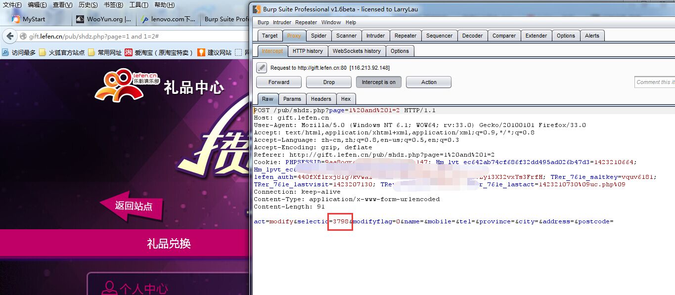Open the 爱淘宝 bookmark

point(159,52)
